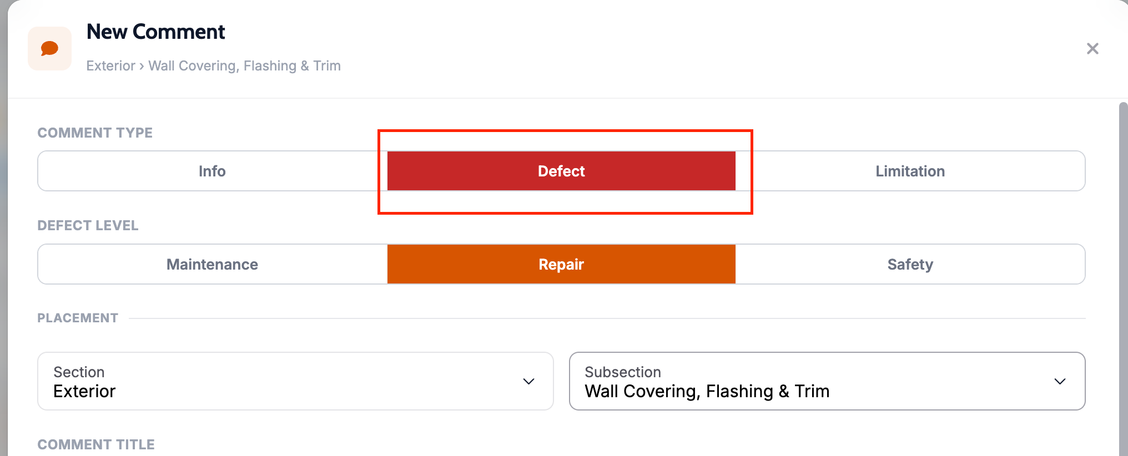
Task: Click the Placement section label
Action: (x=78, y=318)
